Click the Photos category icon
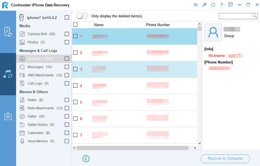This screenshot has width=260, height=166. coord(22,42)
